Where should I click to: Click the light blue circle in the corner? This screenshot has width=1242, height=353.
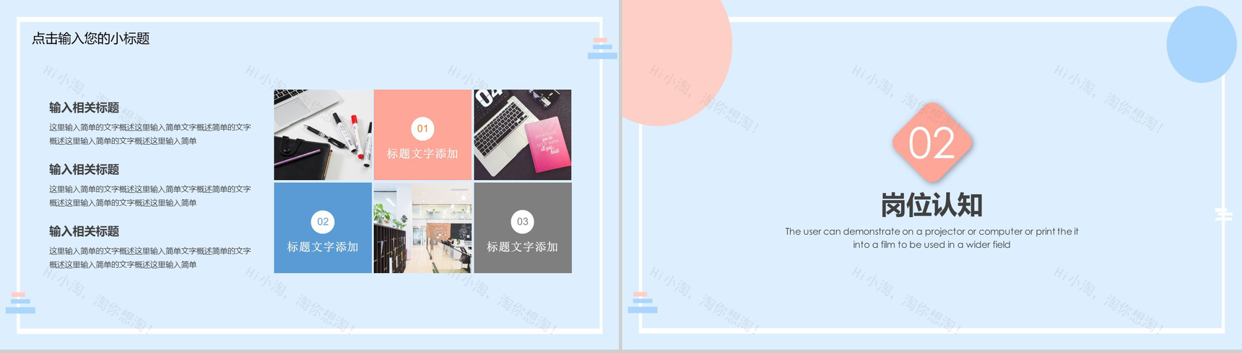coord(1202,45)
